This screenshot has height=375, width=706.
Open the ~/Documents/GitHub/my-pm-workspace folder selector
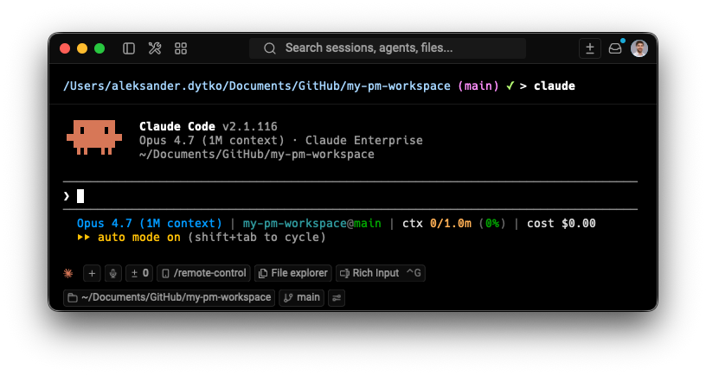coord(170,297)
